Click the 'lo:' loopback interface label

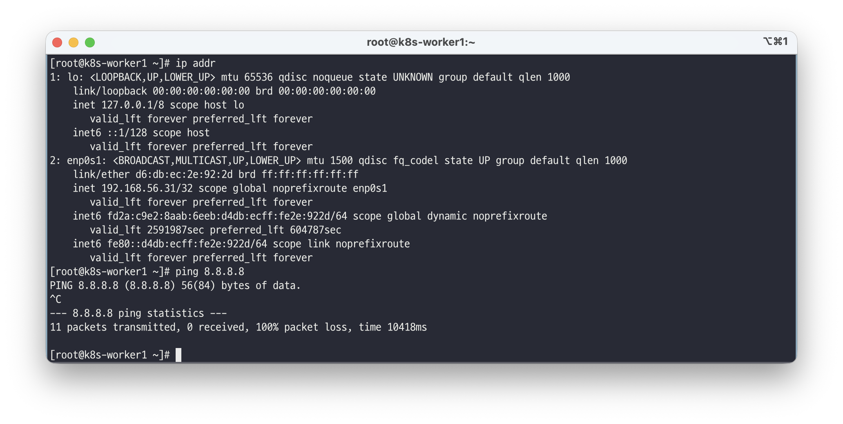coord(75,77)
